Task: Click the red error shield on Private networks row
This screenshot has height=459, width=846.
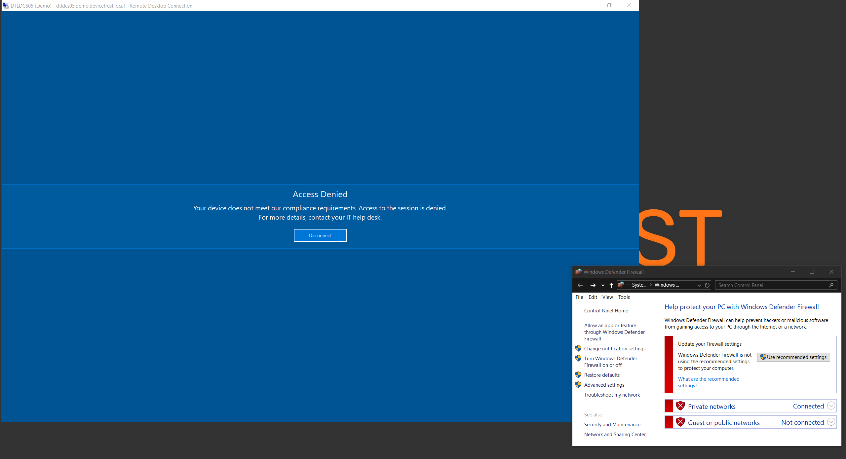Action: click(x=680, y=406)
